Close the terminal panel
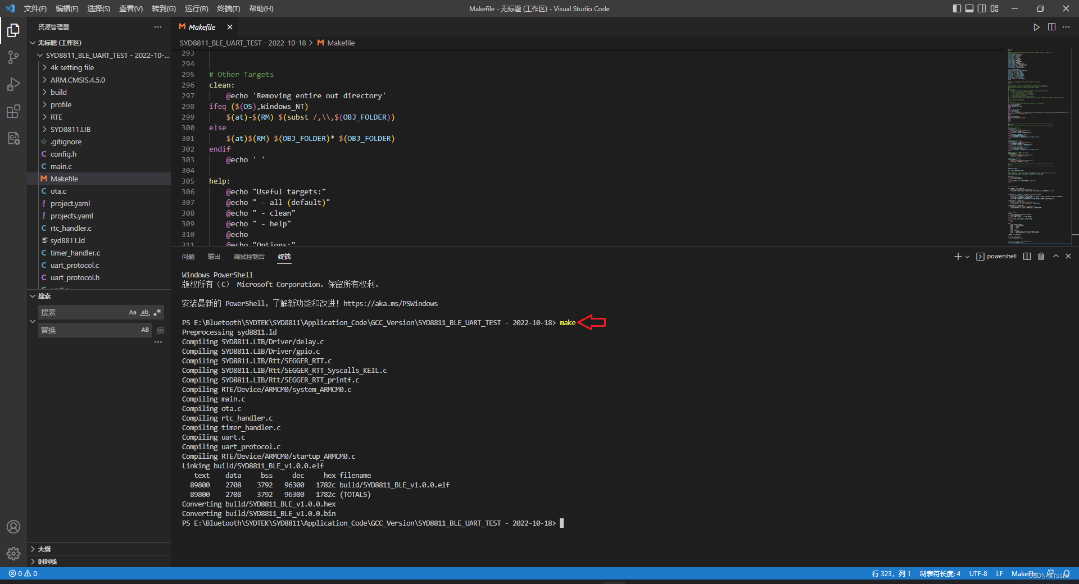Image resolution: width=1079 pixels, height=584 pixels. click(1068, 256)
